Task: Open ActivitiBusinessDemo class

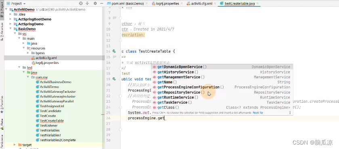Action: 56,82
